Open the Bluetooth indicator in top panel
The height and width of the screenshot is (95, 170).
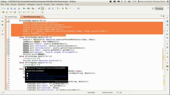(122, 2)
